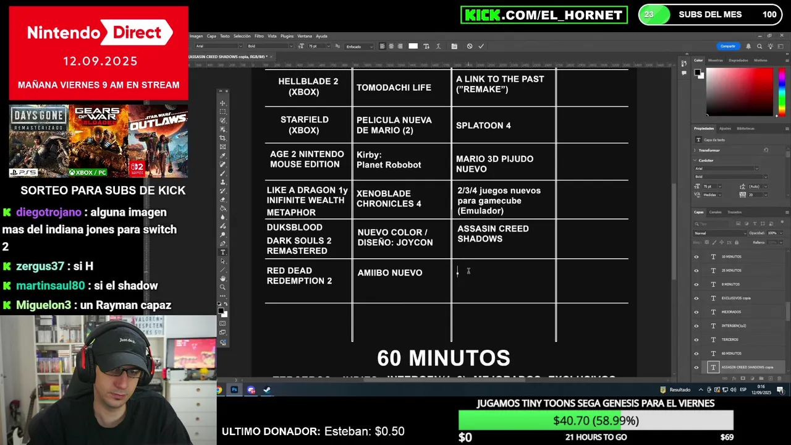Select the Hand tool
The image size is (791, 445).
pos(222,278)
